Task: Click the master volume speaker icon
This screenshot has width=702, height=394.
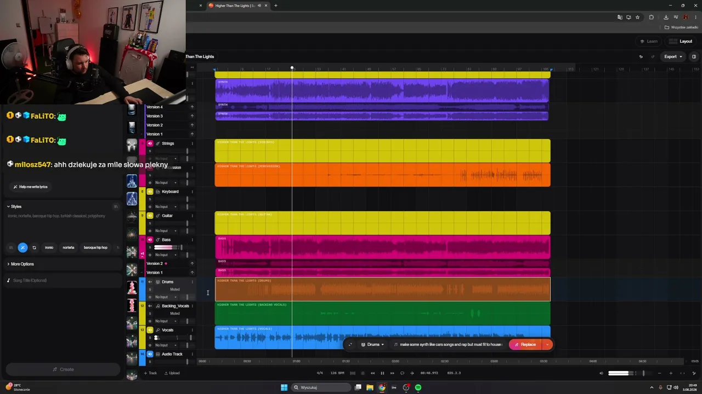Action: point(601,373)
